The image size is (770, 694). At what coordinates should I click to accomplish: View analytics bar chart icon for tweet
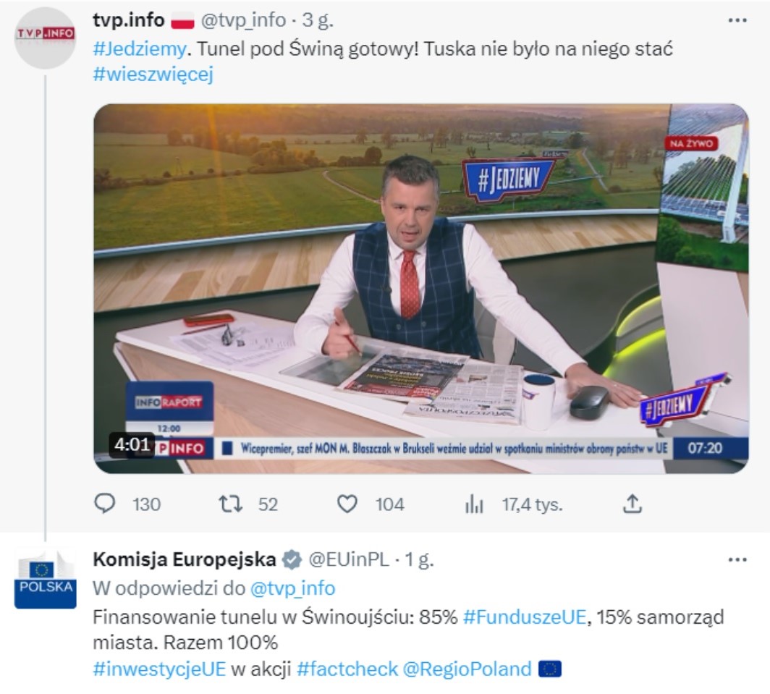pos(475,504)
